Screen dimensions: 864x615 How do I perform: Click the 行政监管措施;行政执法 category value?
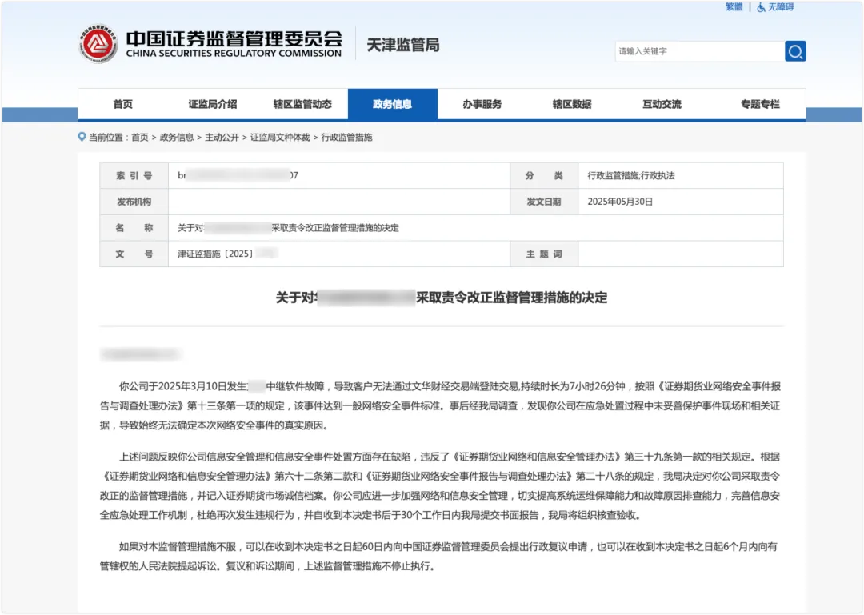(x=631, y=176)
